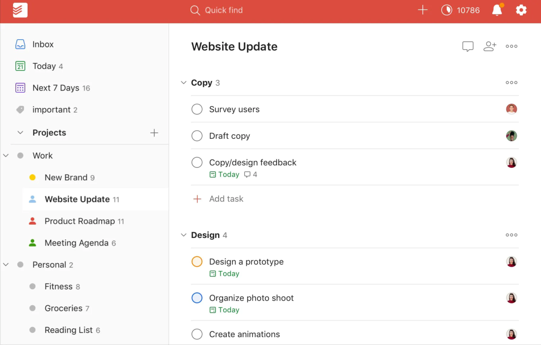Screen dimensions: 541x345
Task: Open the Website Update project more options
Action: pyautogui.click(x=511, y=47)
